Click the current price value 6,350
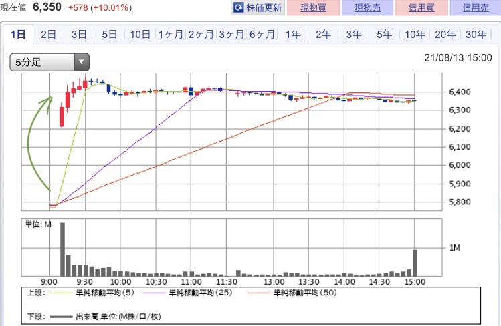Viewport: 501px width, 326px height. pos(47,7)
